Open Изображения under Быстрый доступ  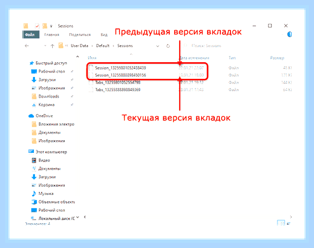52,88
